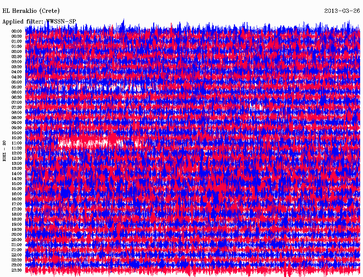Image resolution: width=363 pixels, height=277 pixels.
Task: Click the 04:30 time row label
Action: pos(17,77)
